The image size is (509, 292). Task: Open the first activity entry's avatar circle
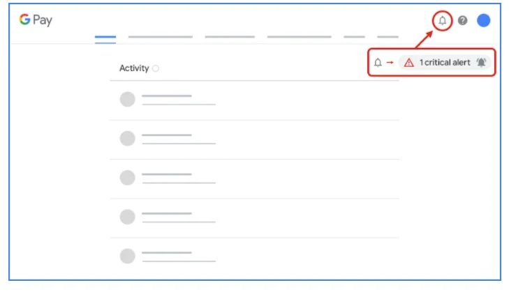(127, 100)
